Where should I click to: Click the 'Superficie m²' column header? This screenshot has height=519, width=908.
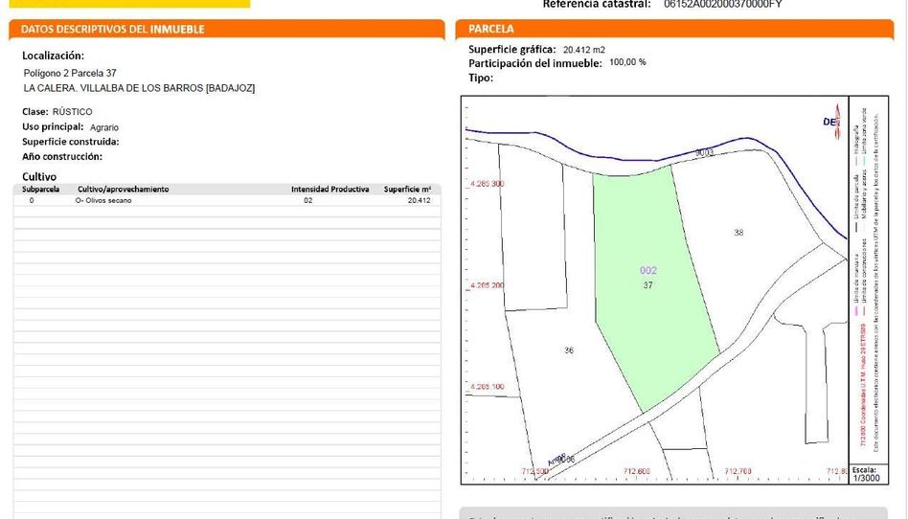(407, 190)
